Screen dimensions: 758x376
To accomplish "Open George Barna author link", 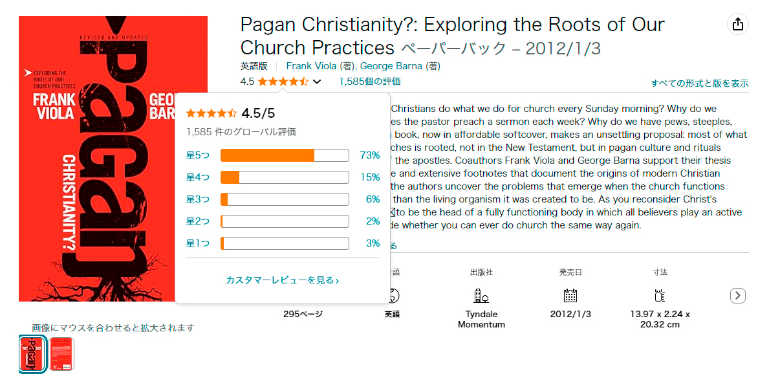I will (x=391, y=66).
